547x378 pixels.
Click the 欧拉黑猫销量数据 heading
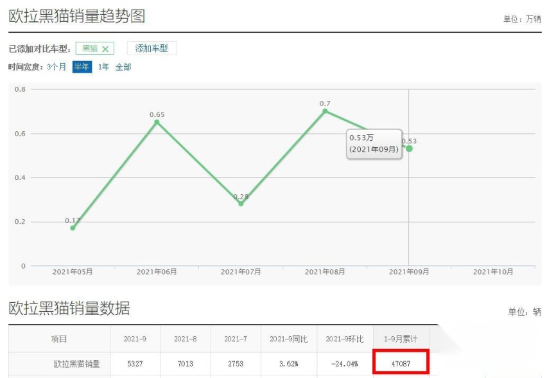[69, 308]
